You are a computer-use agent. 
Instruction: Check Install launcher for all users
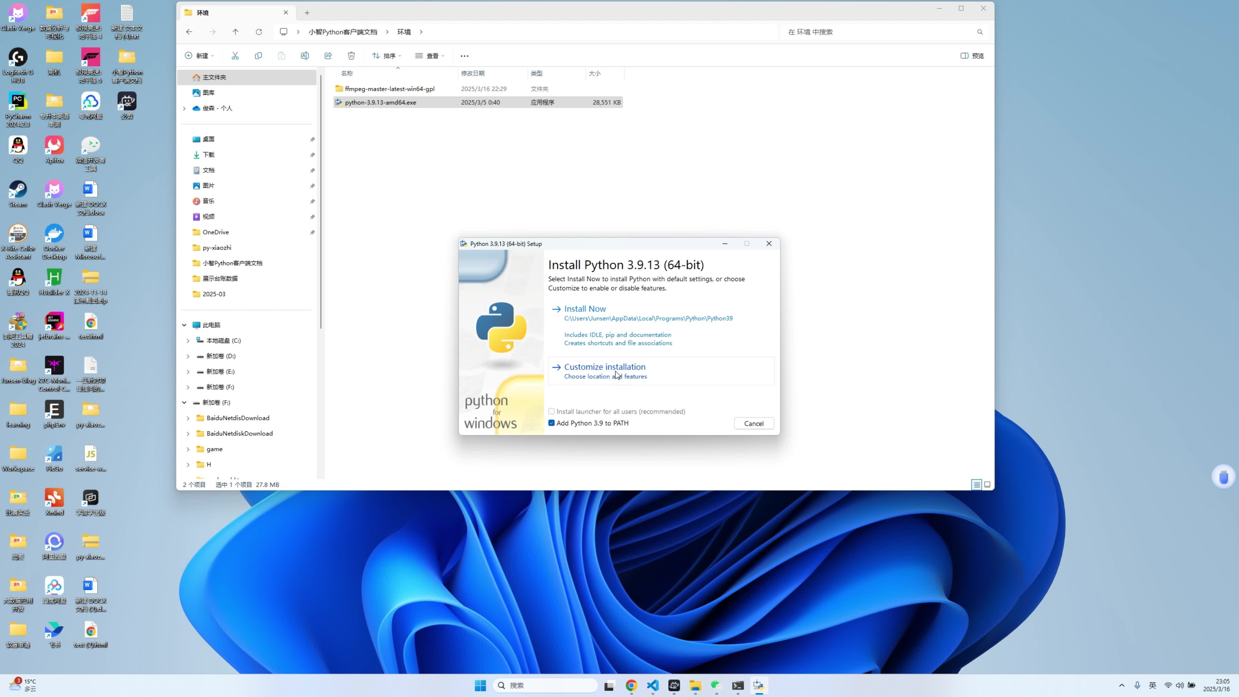[x=552, y=411]
